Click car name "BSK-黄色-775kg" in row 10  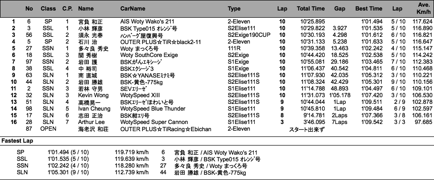(141, 82)
